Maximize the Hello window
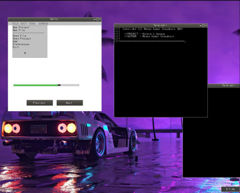 click(97, 19)
